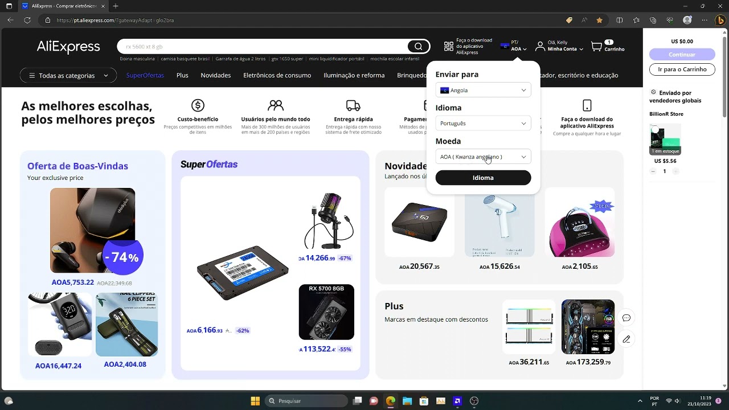Open the earbuds -74% product thumbnail
Screen dimensions: 729x410
tap(92, 231)
